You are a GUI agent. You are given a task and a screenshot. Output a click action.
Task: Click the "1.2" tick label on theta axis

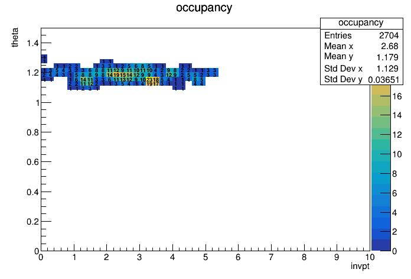coord(32,73)
